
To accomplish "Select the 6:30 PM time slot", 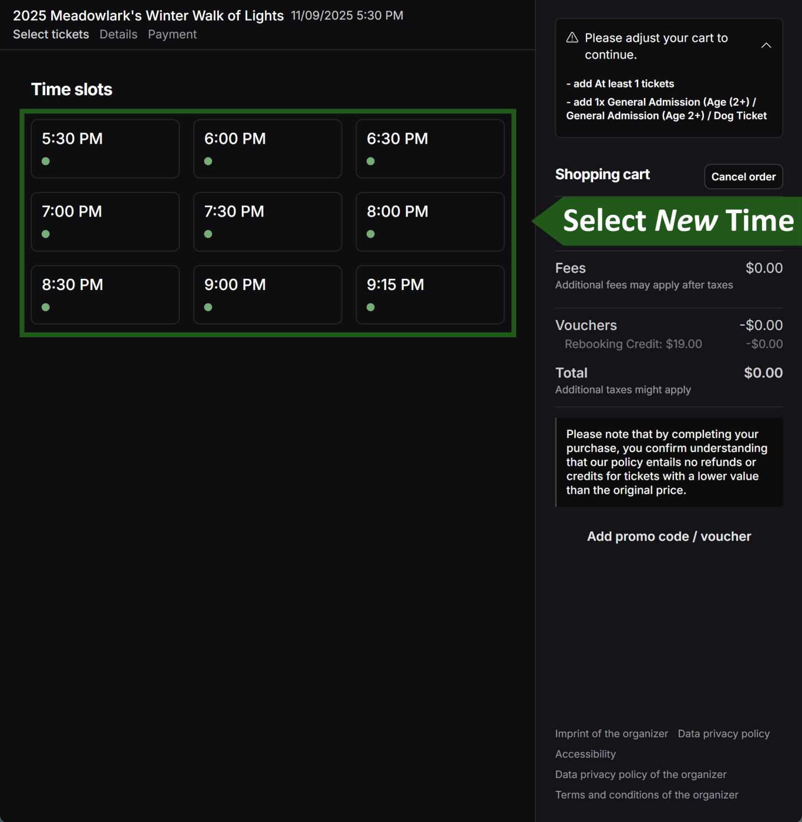I will (429, 149).
